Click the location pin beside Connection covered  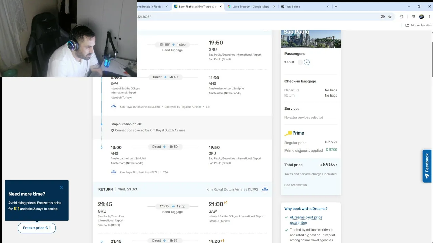[x=112, y=130]
